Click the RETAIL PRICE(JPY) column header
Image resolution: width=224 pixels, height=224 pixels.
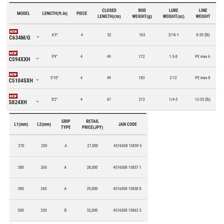[x=93, y=124]
